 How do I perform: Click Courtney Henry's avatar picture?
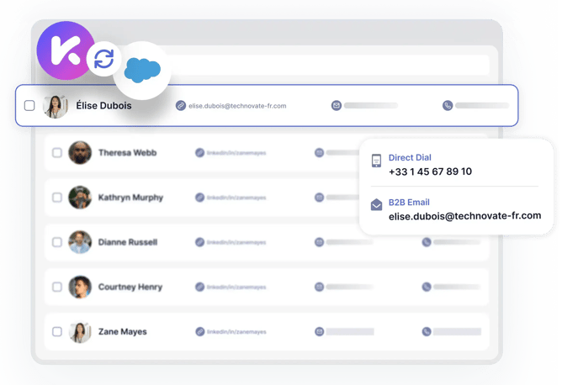(80, 287)
